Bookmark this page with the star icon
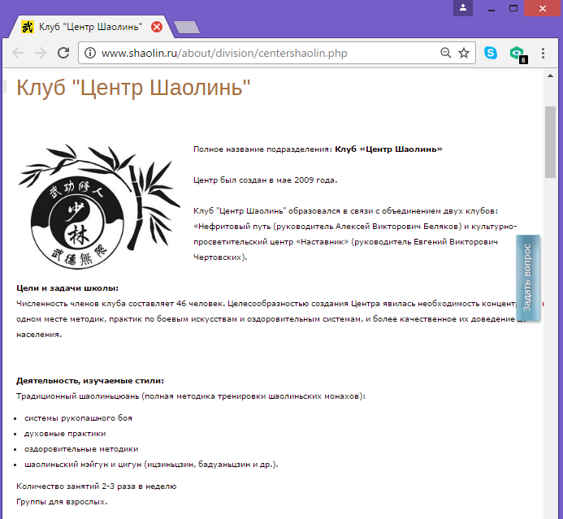This screenshot has height=519, width=563. pyautogui.click(x=464, y=53)
